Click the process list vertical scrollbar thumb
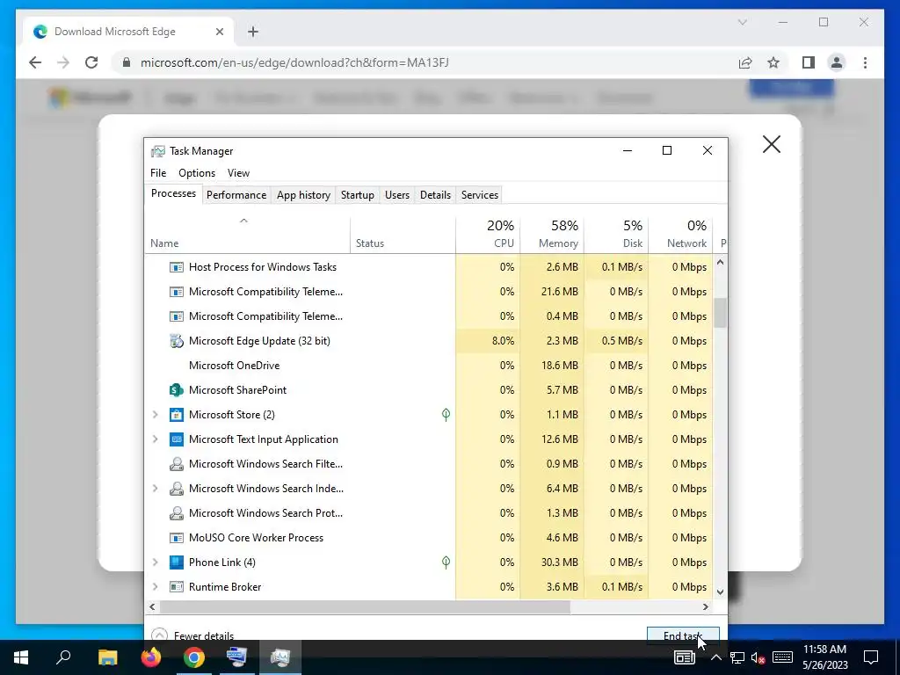The height and width of the screenshot is (675, 900). pos(720,312)
